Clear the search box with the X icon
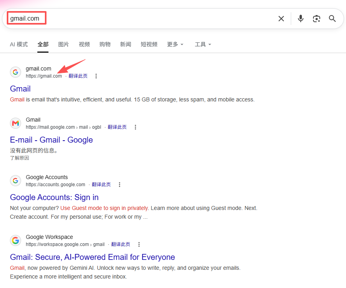The width and height of the screenshot is (346, 288). tap(281, 19)
